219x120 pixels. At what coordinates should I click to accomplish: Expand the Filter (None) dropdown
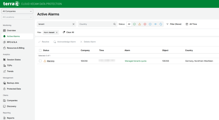click(174, 24)
